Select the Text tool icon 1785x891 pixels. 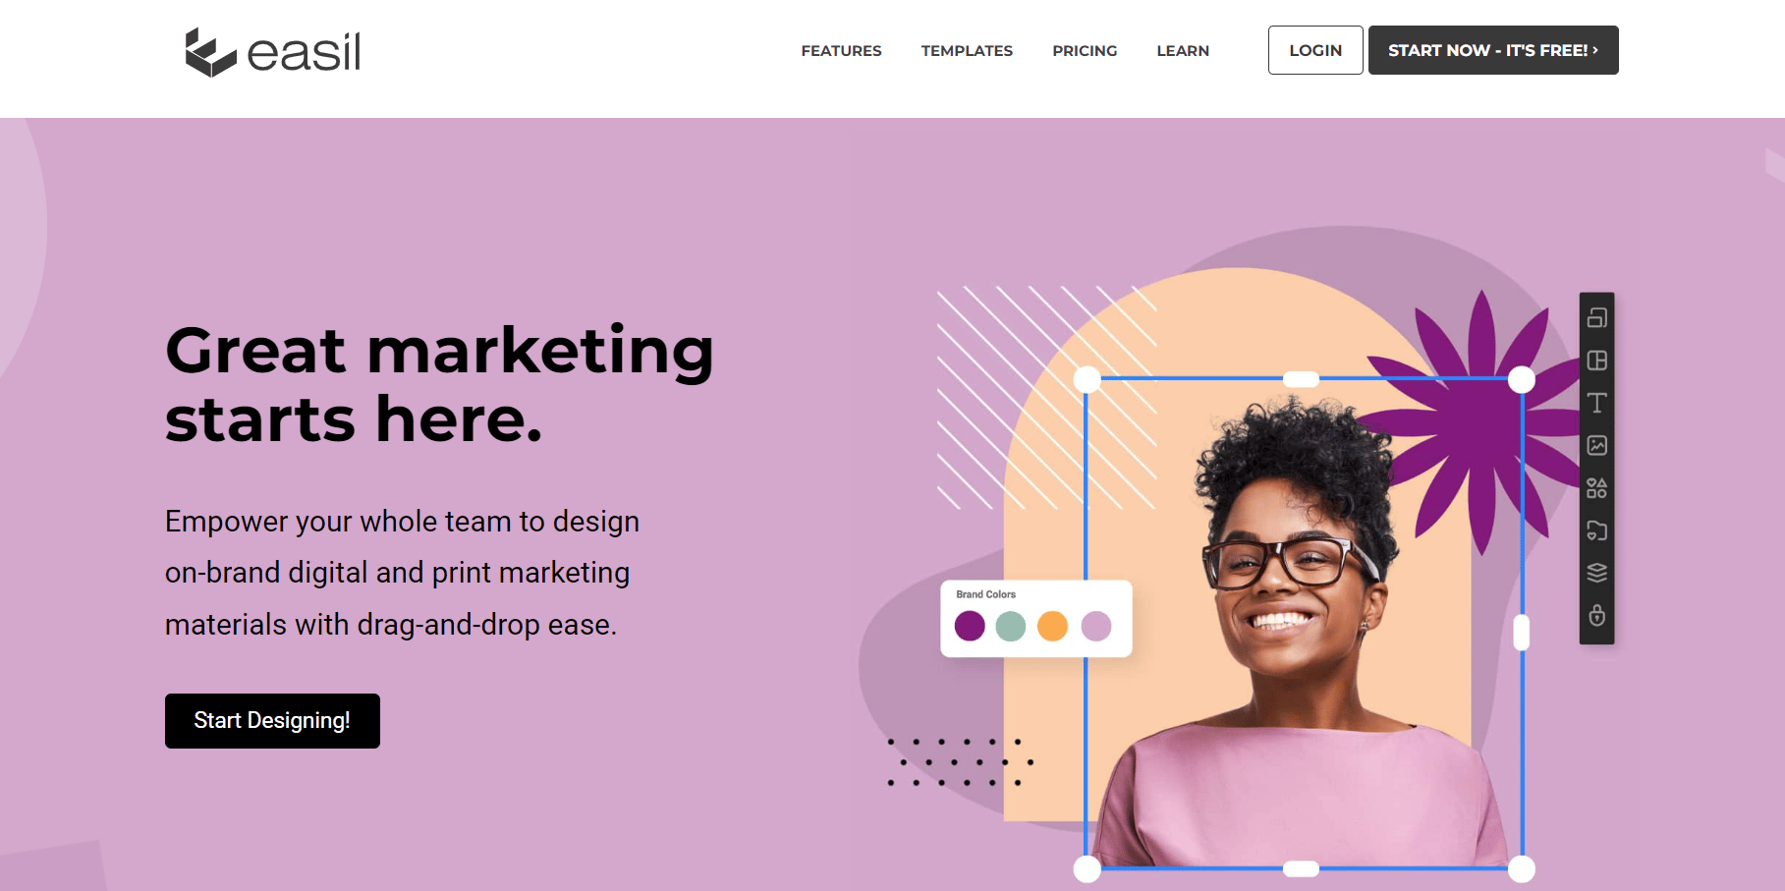point(1596,403)
